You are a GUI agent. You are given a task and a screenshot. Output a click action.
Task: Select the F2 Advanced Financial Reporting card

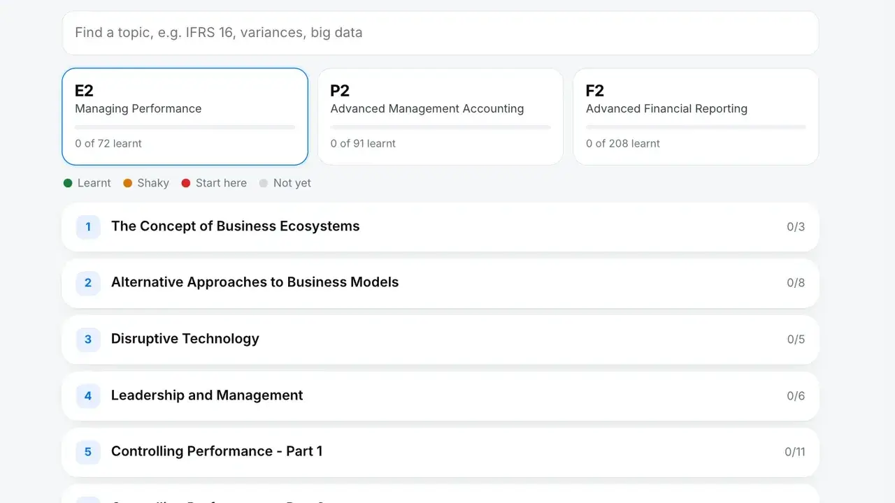pyautogui.click(x=696, y=117)
